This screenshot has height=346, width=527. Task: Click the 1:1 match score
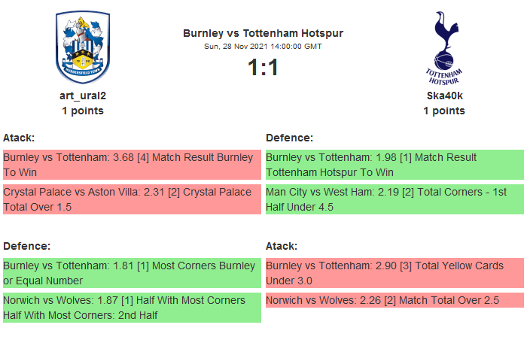263,68
